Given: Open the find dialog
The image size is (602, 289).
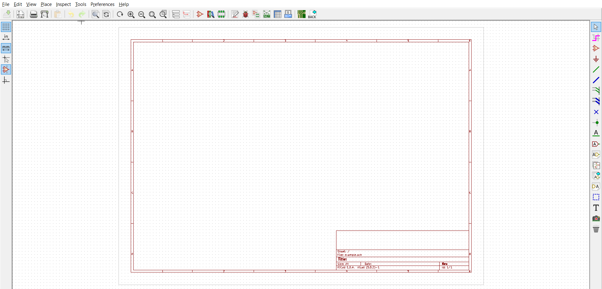Looking at the screenshot, I should 96,14.
